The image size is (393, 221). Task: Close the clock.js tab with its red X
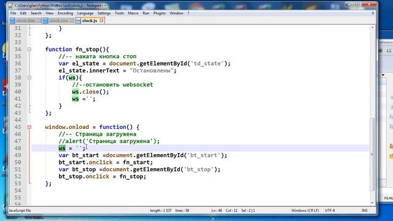[x=101, y=20]
